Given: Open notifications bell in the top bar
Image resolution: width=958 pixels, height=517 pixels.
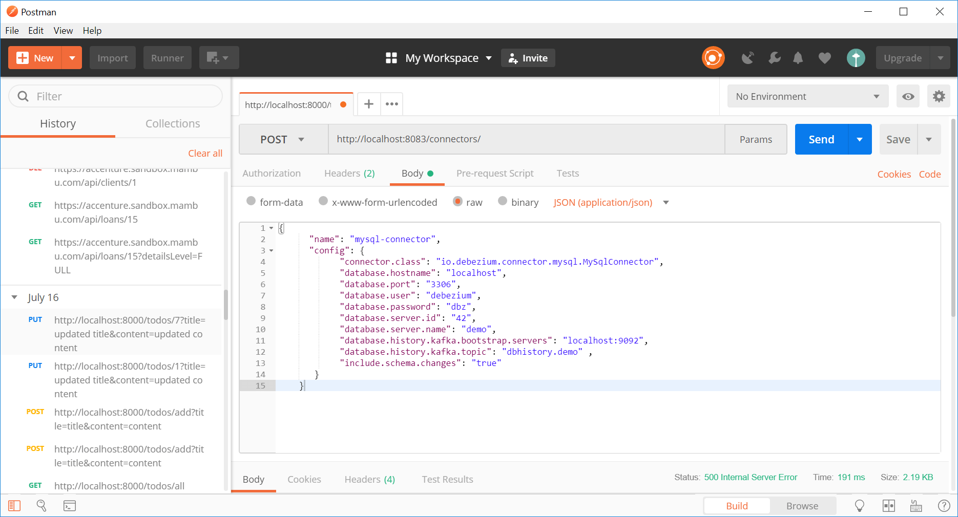Looking at the screenshot, I should [798, 58].
